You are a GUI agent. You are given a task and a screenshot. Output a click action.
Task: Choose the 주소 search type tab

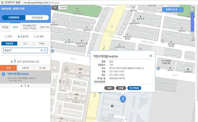point(25,44)
